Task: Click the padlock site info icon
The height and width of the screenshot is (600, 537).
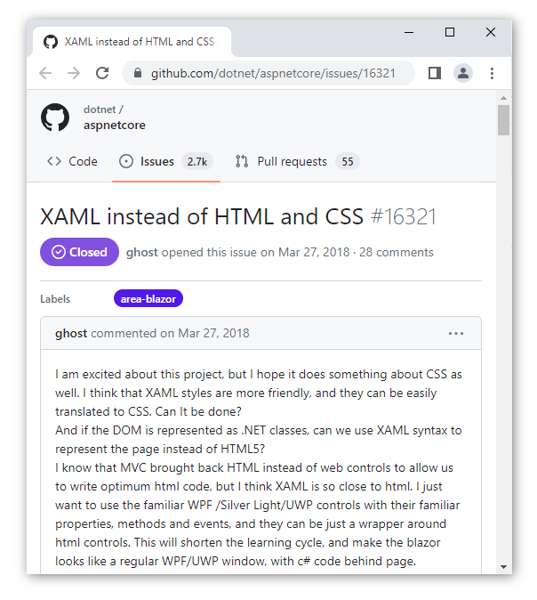Action: [x=138, y=73]
